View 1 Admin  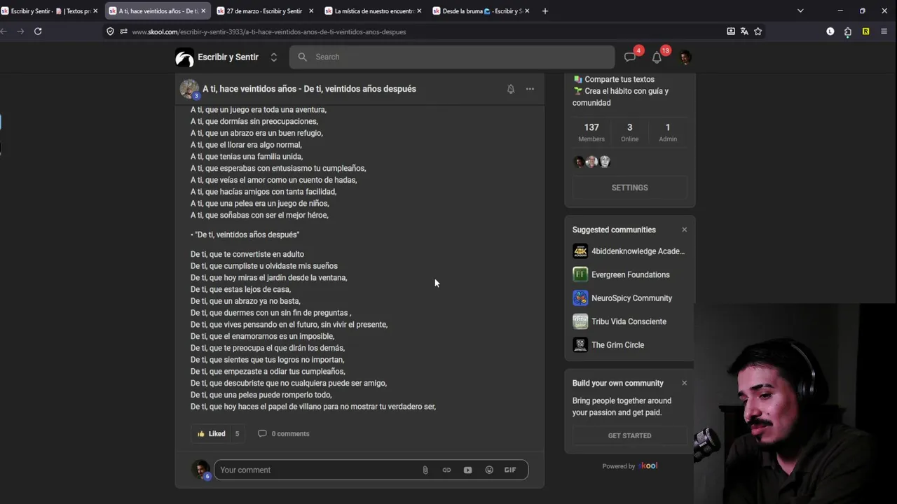click(x=668, y=132)
